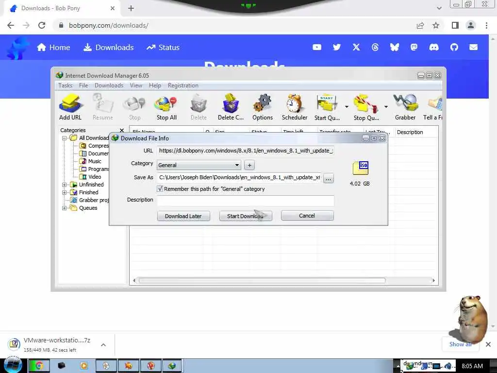Click the Mastodon social icon
The height and width of the screenshot is (373, 497).
414,47
